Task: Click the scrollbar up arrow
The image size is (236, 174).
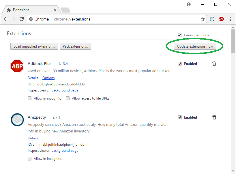Action: tap(233, 27)
